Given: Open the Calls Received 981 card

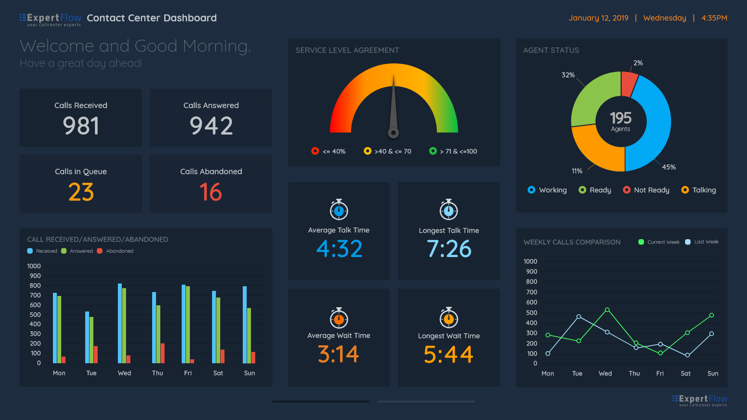Looking at the screenshot, I should point(81,118).
